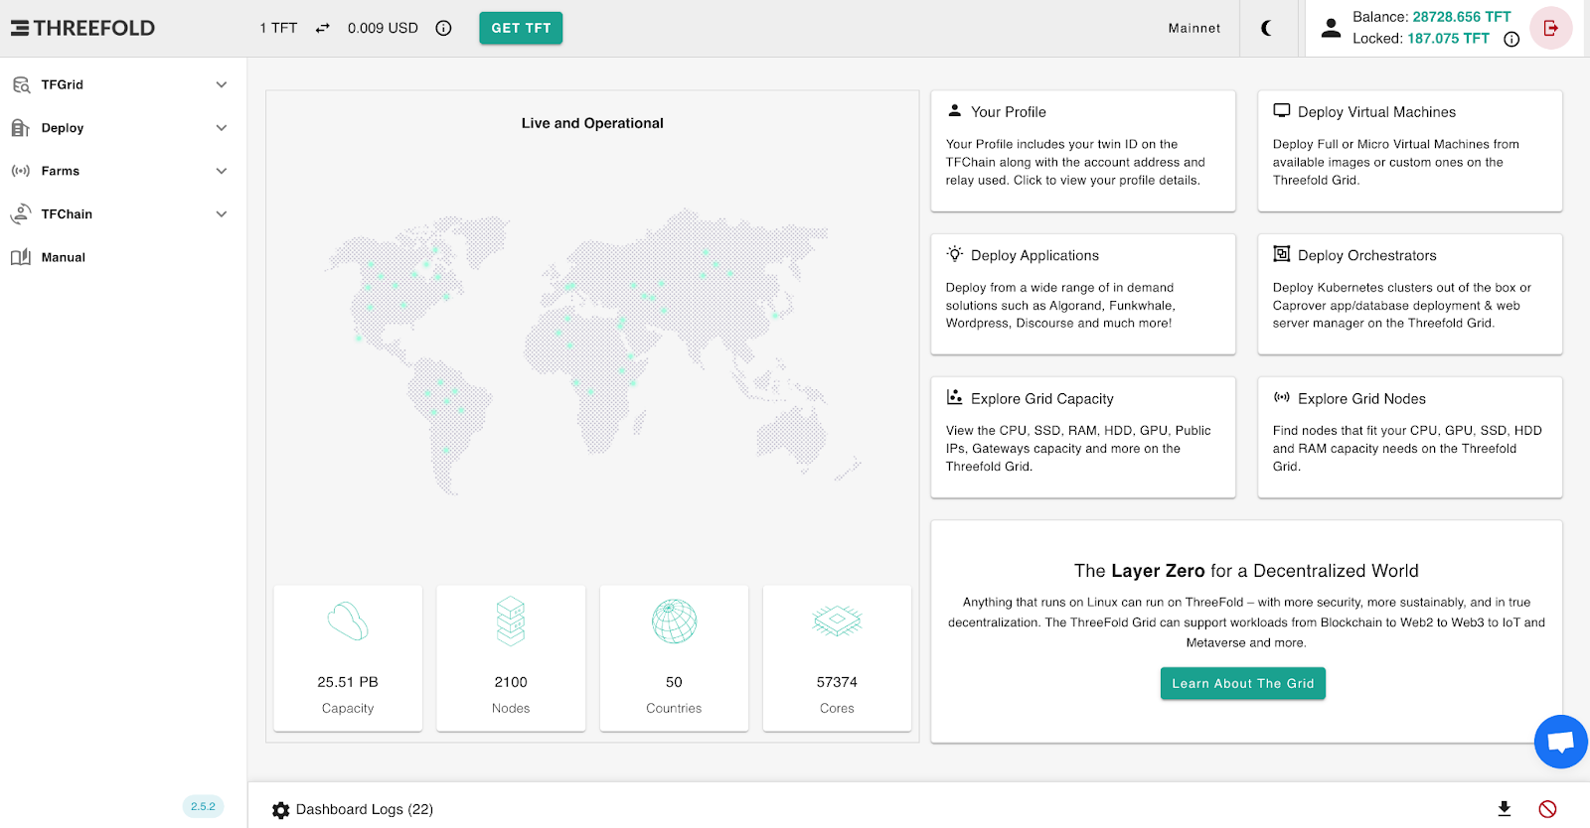Viewport: 1590px width, 828px height.
Task: Click the 0.009 USD price text
Action: 383,28
